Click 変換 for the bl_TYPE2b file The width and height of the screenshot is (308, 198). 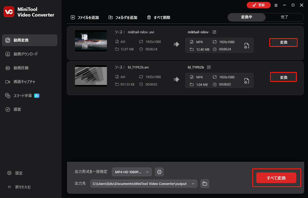tap(283, 77)
